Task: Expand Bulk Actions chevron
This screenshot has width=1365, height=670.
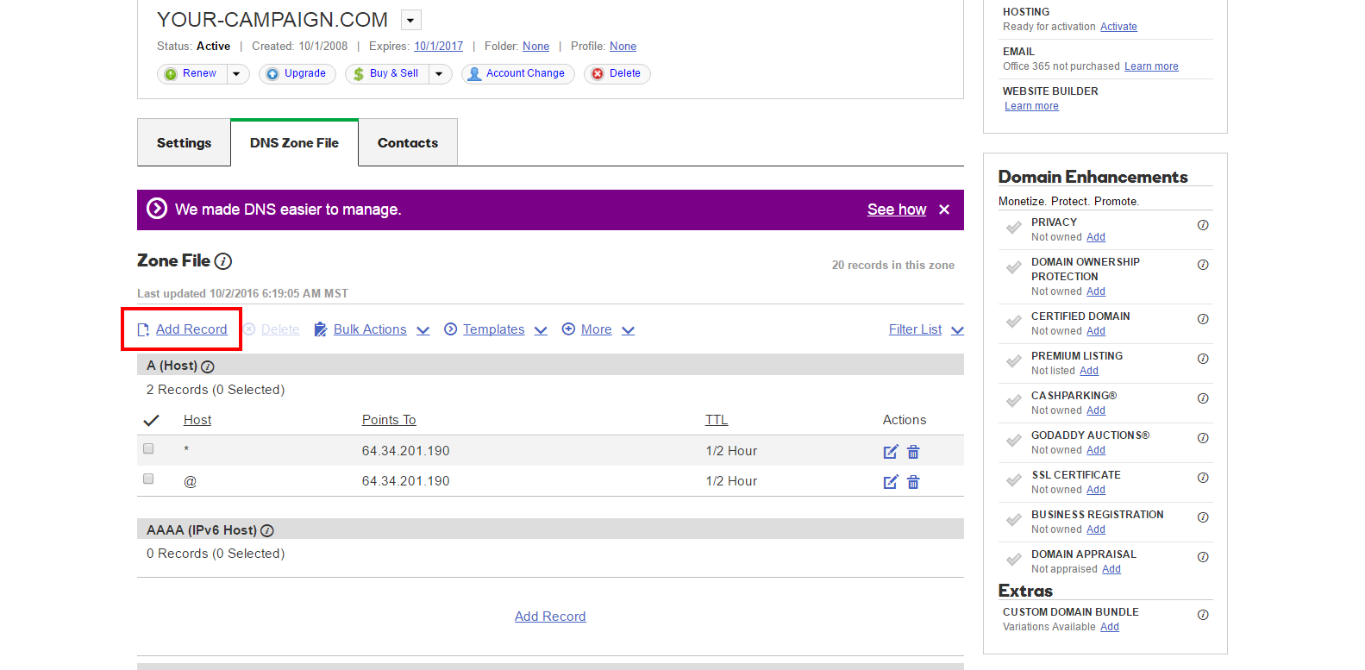Action: [423, 330]
